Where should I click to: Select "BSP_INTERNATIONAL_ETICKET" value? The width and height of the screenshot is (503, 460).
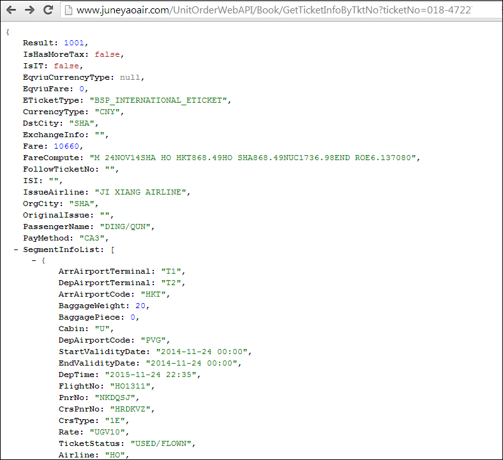coord(158,100)
